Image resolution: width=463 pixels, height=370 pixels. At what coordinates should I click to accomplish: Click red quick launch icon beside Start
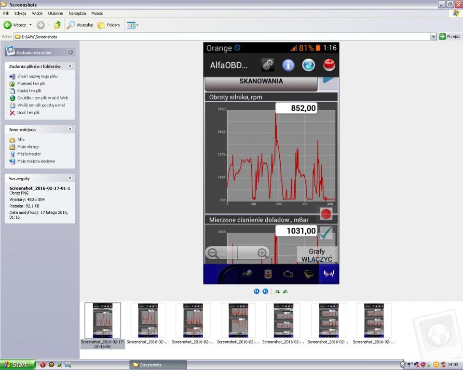tap(43, 365)
